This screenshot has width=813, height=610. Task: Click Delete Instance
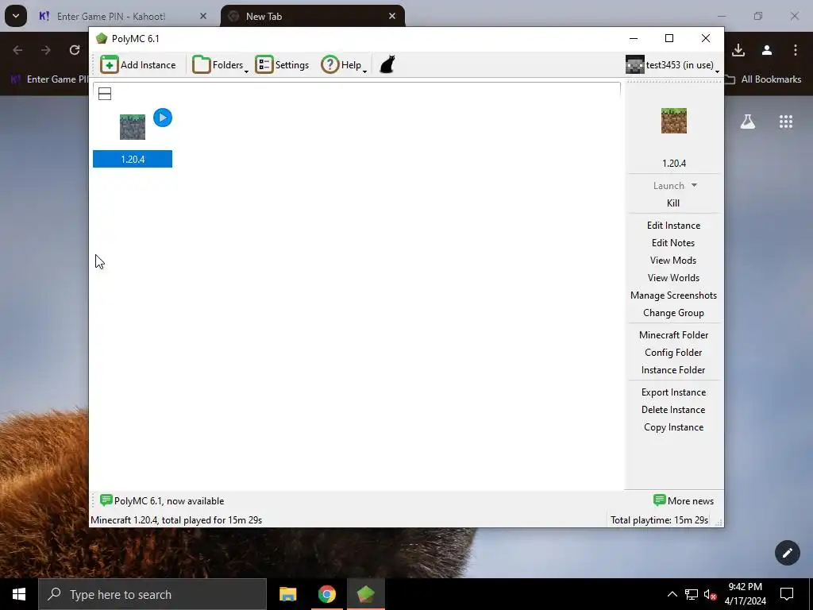(673, 410)
